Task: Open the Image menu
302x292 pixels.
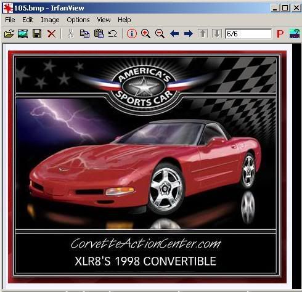Action: tap(50, 20)
